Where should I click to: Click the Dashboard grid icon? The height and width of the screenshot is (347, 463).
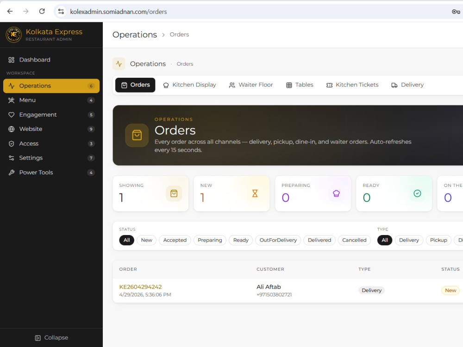click(11, 60)
